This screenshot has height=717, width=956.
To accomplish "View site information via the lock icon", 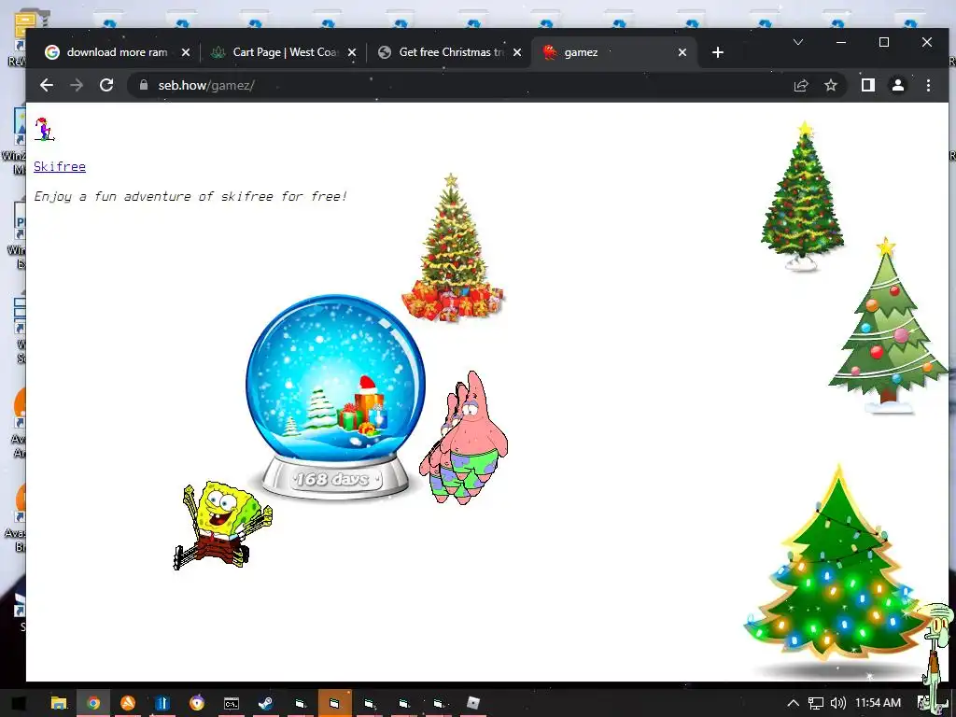I will click(x=143, y=85).
